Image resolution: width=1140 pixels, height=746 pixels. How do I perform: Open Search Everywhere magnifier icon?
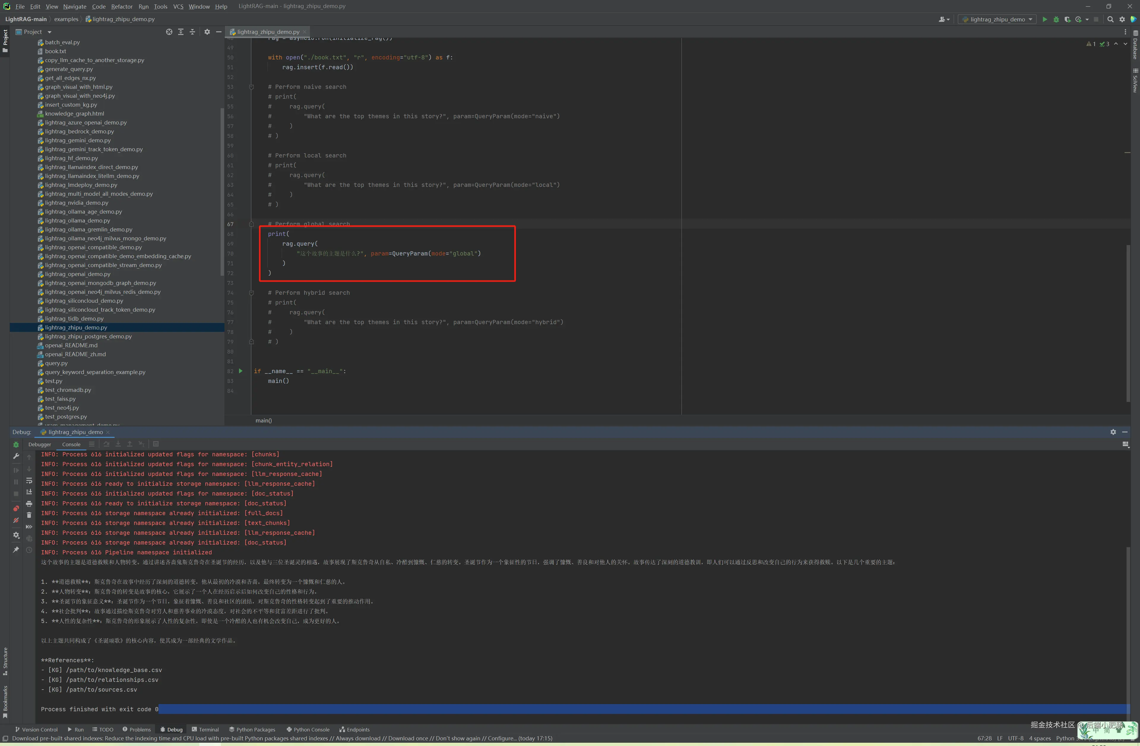pyautogui.click(x=1110, y=19)
